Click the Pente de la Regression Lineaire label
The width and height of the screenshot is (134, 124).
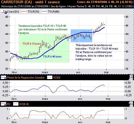tap(26, 78)
